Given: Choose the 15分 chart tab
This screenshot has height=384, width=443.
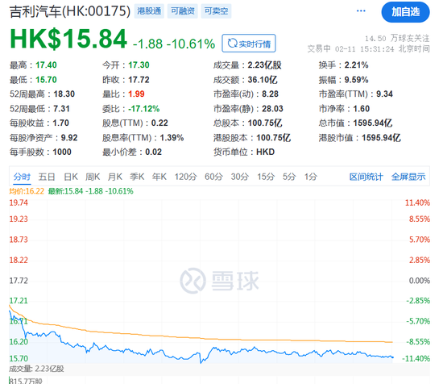Looking at the screenshot, I should click(266, 177).
